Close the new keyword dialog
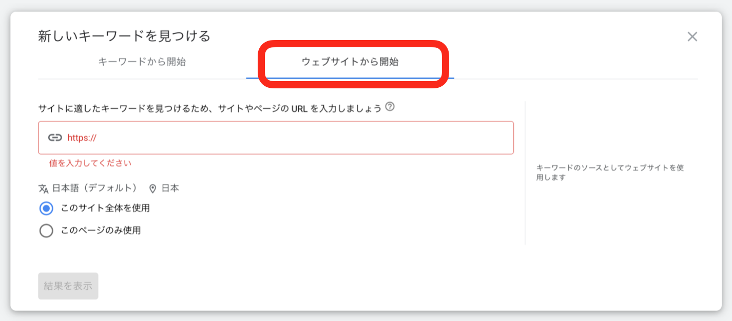Viewport: 732px width, 321px height. (692, 36)
